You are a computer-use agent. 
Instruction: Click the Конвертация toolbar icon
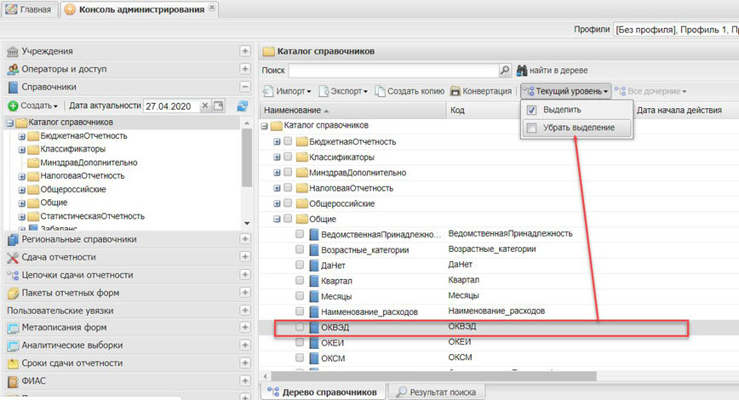click(x=455, y=91)
